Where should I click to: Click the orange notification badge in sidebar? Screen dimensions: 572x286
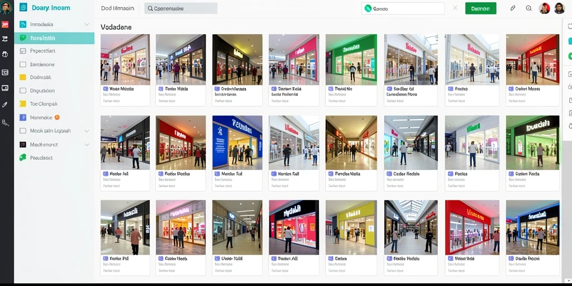pyautogui.click(x=57, y=117)
